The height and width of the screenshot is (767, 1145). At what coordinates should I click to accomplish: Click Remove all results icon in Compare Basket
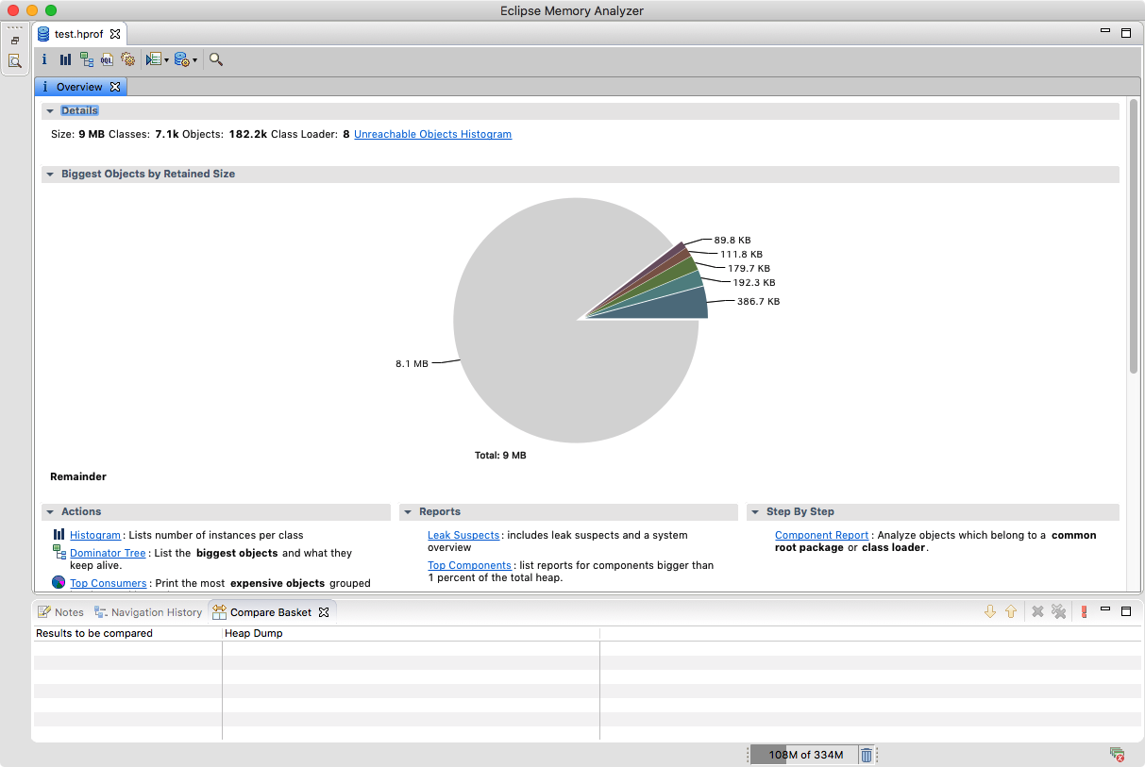pyautogui.click(x=1059, y=611)
